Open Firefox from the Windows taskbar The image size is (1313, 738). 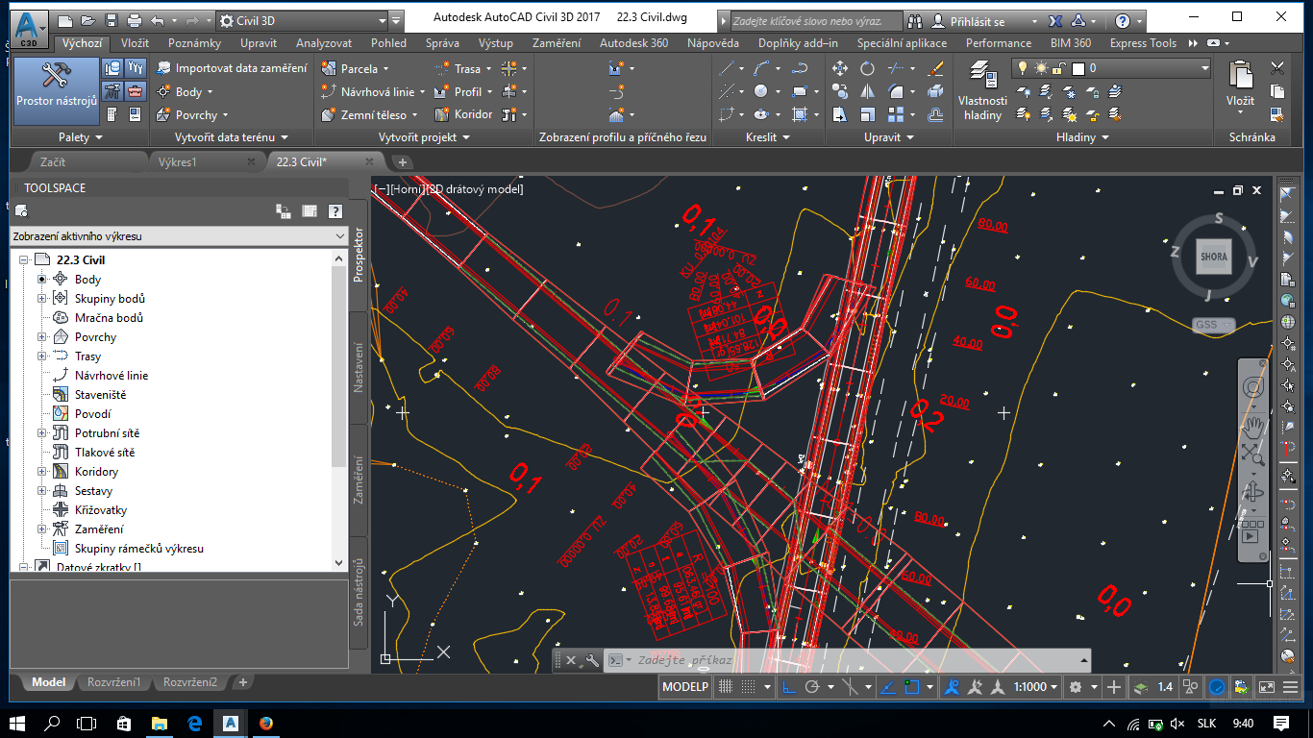[x=266, y=723]
